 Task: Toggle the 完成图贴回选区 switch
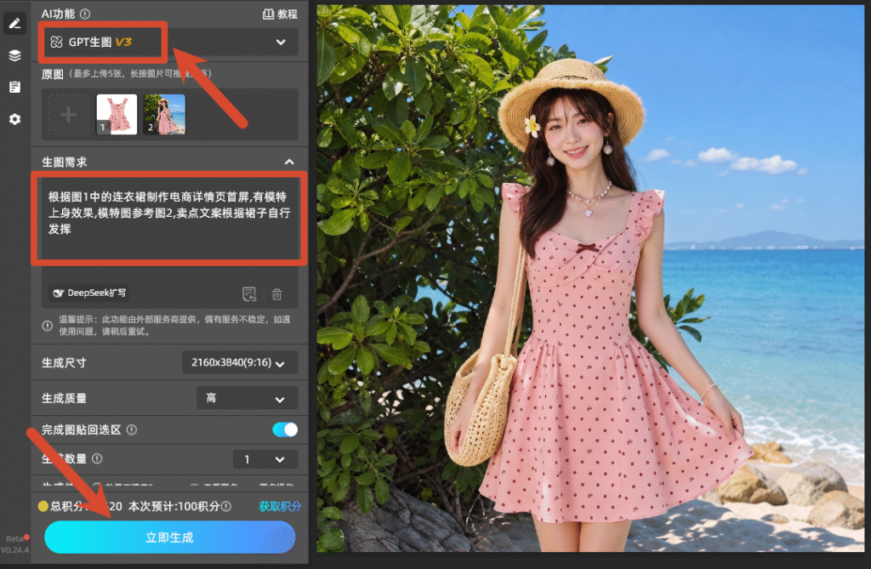click(x=285, y=430)
